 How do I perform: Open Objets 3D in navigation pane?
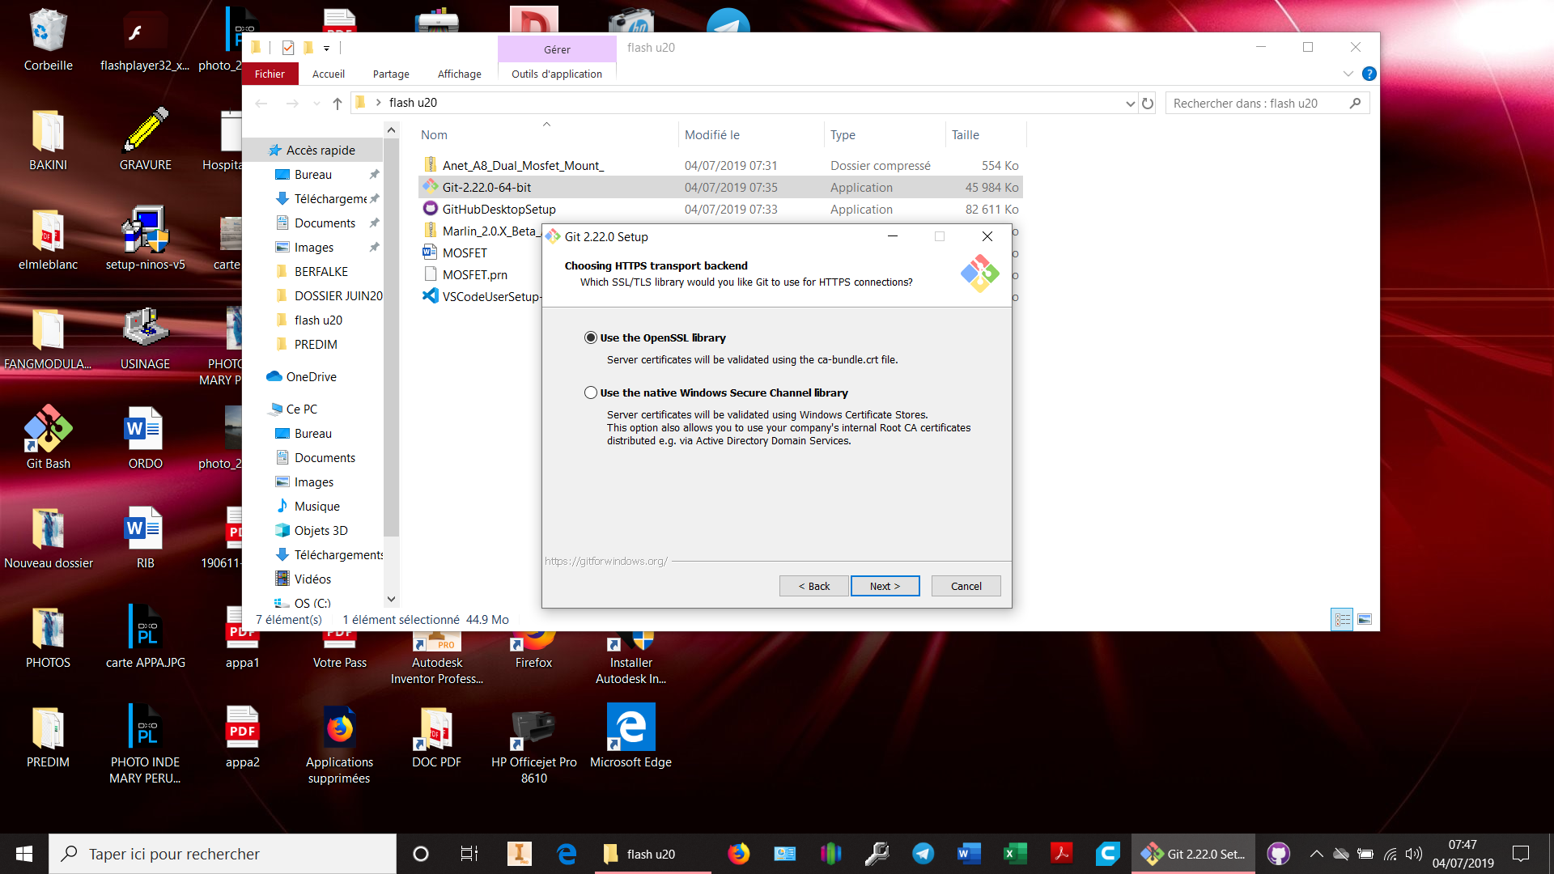321,530
